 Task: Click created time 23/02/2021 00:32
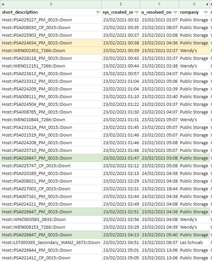[x=121, y=20]
